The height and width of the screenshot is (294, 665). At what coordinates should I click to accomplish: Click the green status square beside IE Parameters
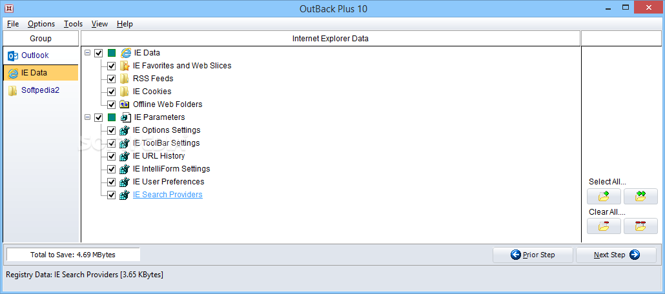click(112, 117)
